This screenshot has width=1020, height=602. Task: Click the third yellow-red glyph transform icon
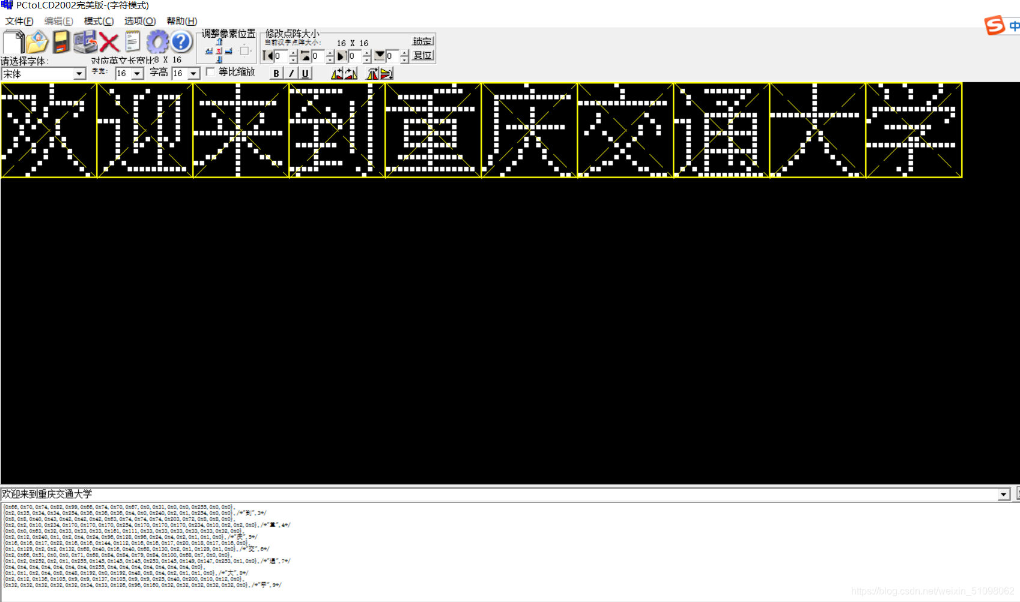[x=372, y=73]
